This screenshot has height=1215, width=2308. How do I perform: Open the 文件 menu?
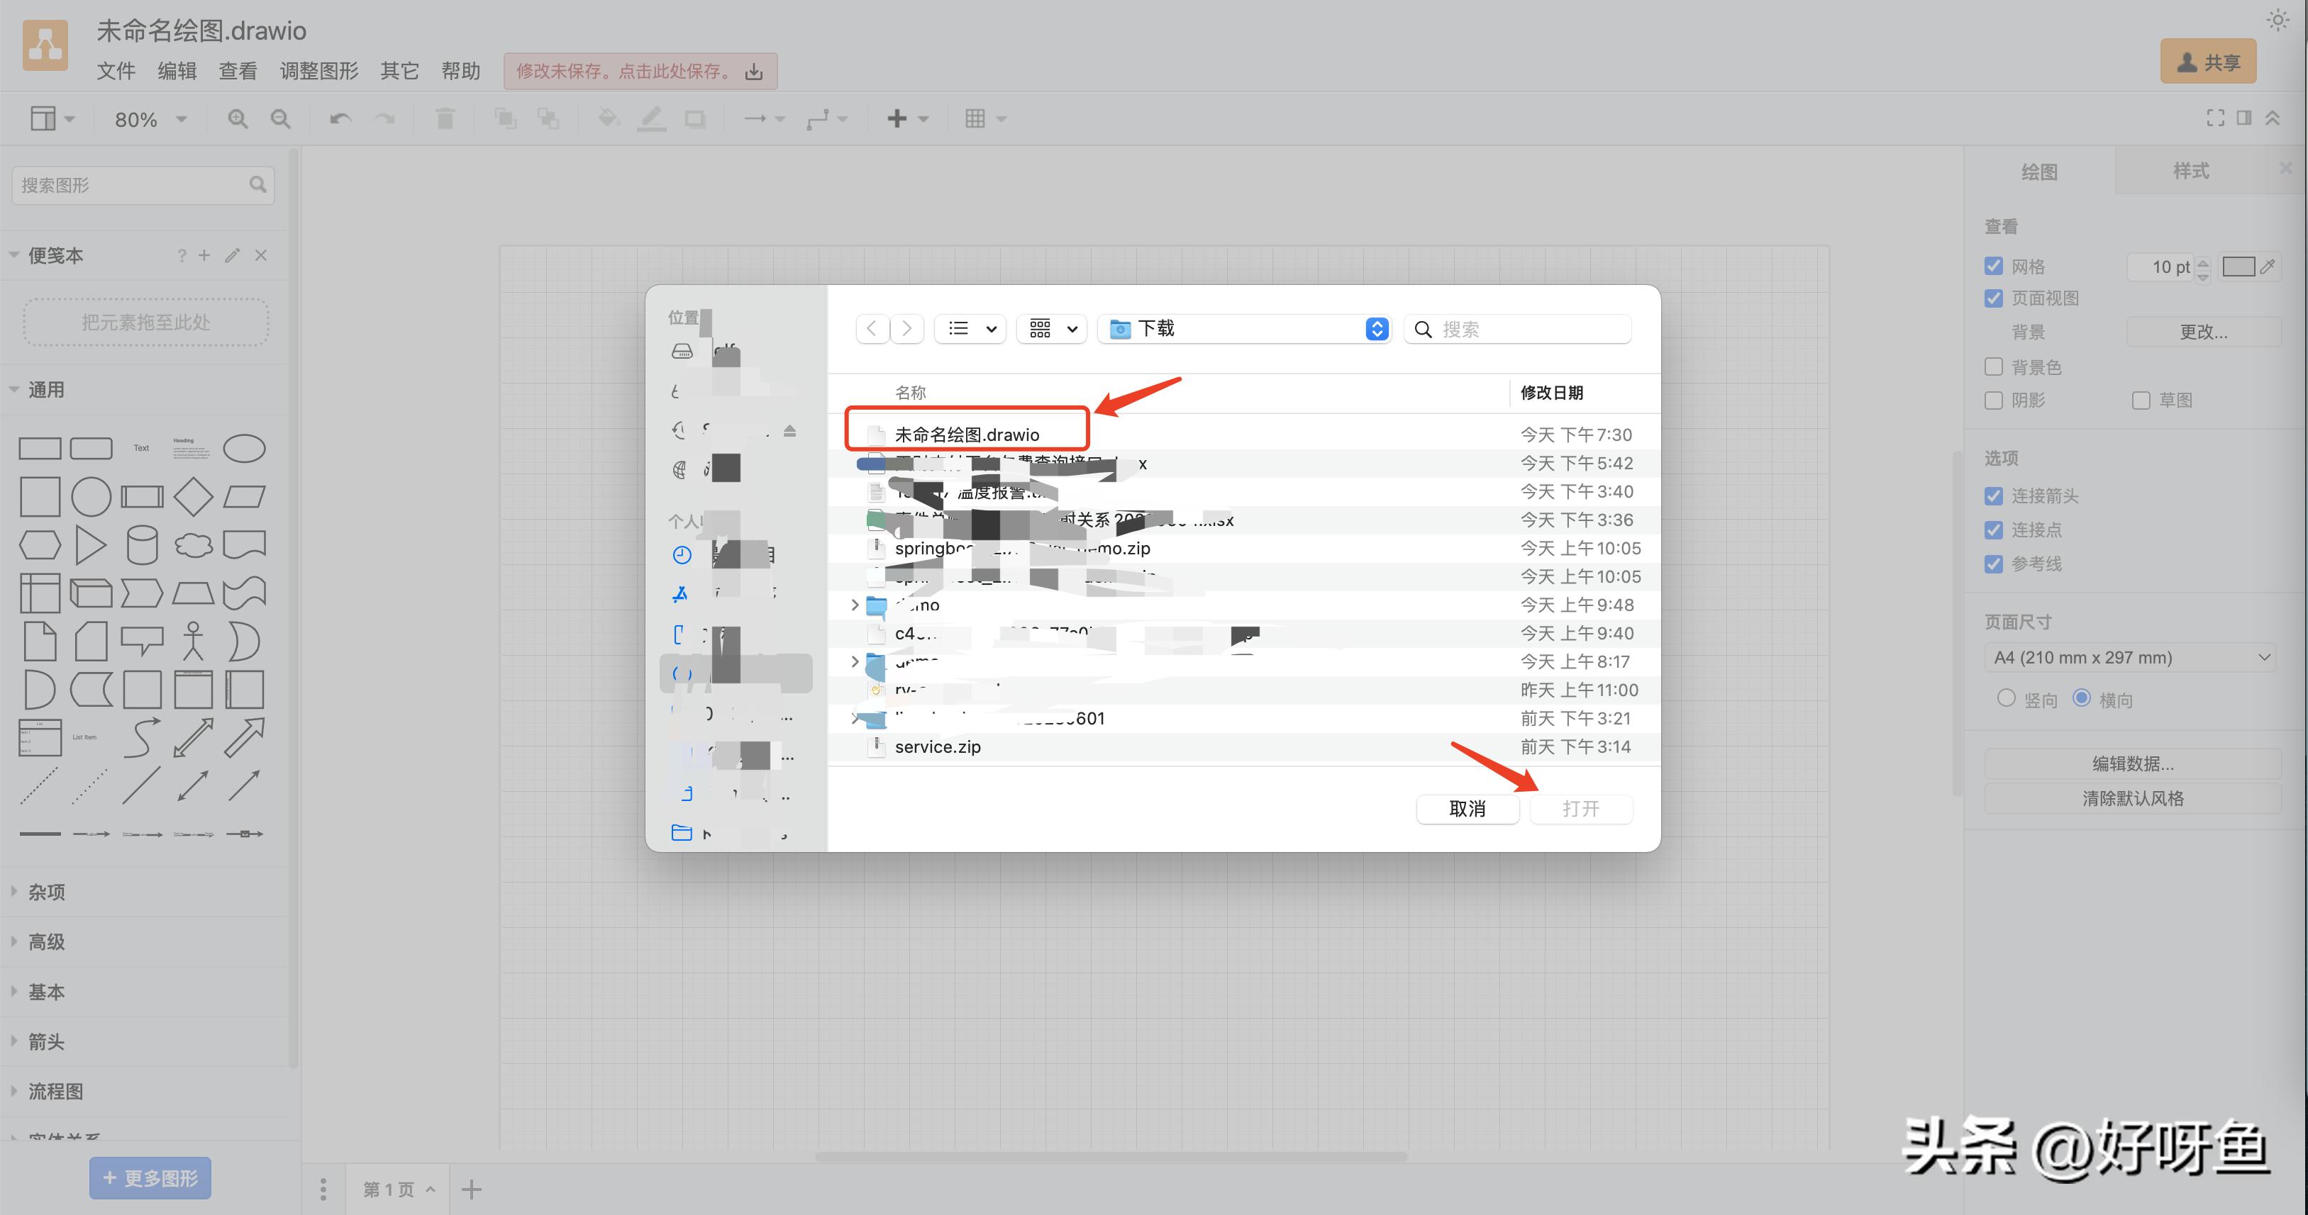pyautogui.click(x=116, y=71)
